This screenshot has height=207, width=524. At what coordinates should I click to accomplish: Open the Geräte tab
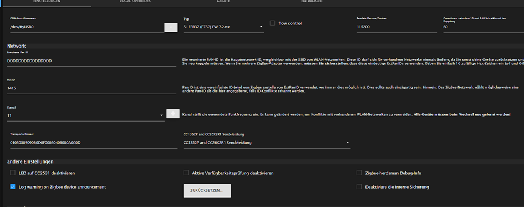coord(223,2)
